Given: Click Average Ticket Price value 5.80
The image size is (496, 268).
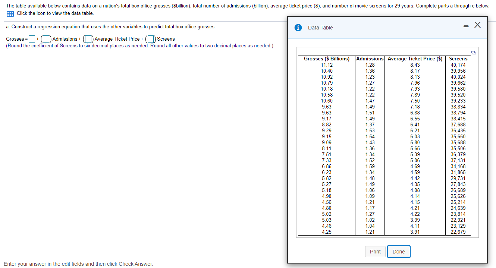Looking at the screenshot, I should coord(415,142).
